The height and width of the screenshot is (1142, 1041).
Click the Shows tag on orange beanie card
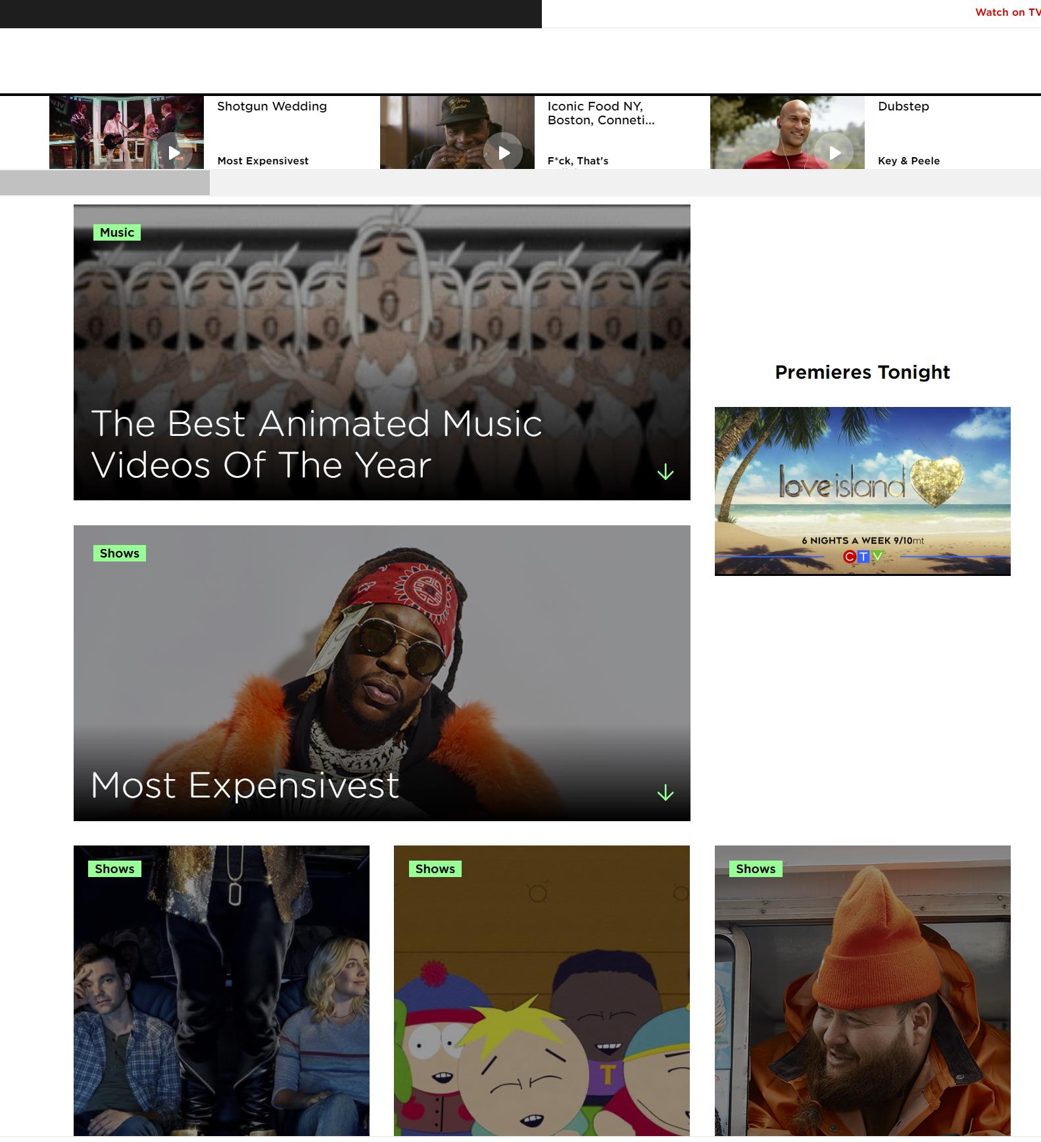pyautogui.click(x=756, y=868)
